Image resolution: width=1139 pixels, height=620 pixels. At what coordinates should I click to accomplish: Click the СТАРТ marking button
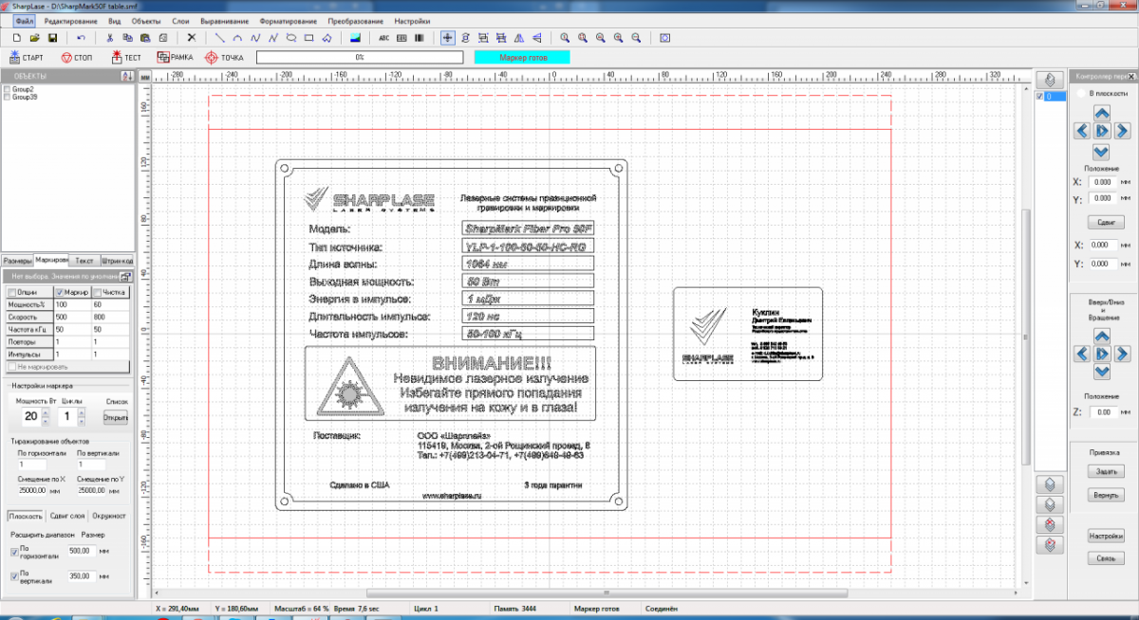(26, 58)
